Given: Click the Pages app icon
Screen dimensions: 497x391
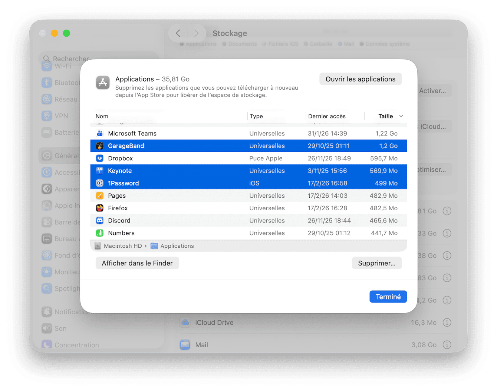Looking at the screenshot, I should [100, 195].
